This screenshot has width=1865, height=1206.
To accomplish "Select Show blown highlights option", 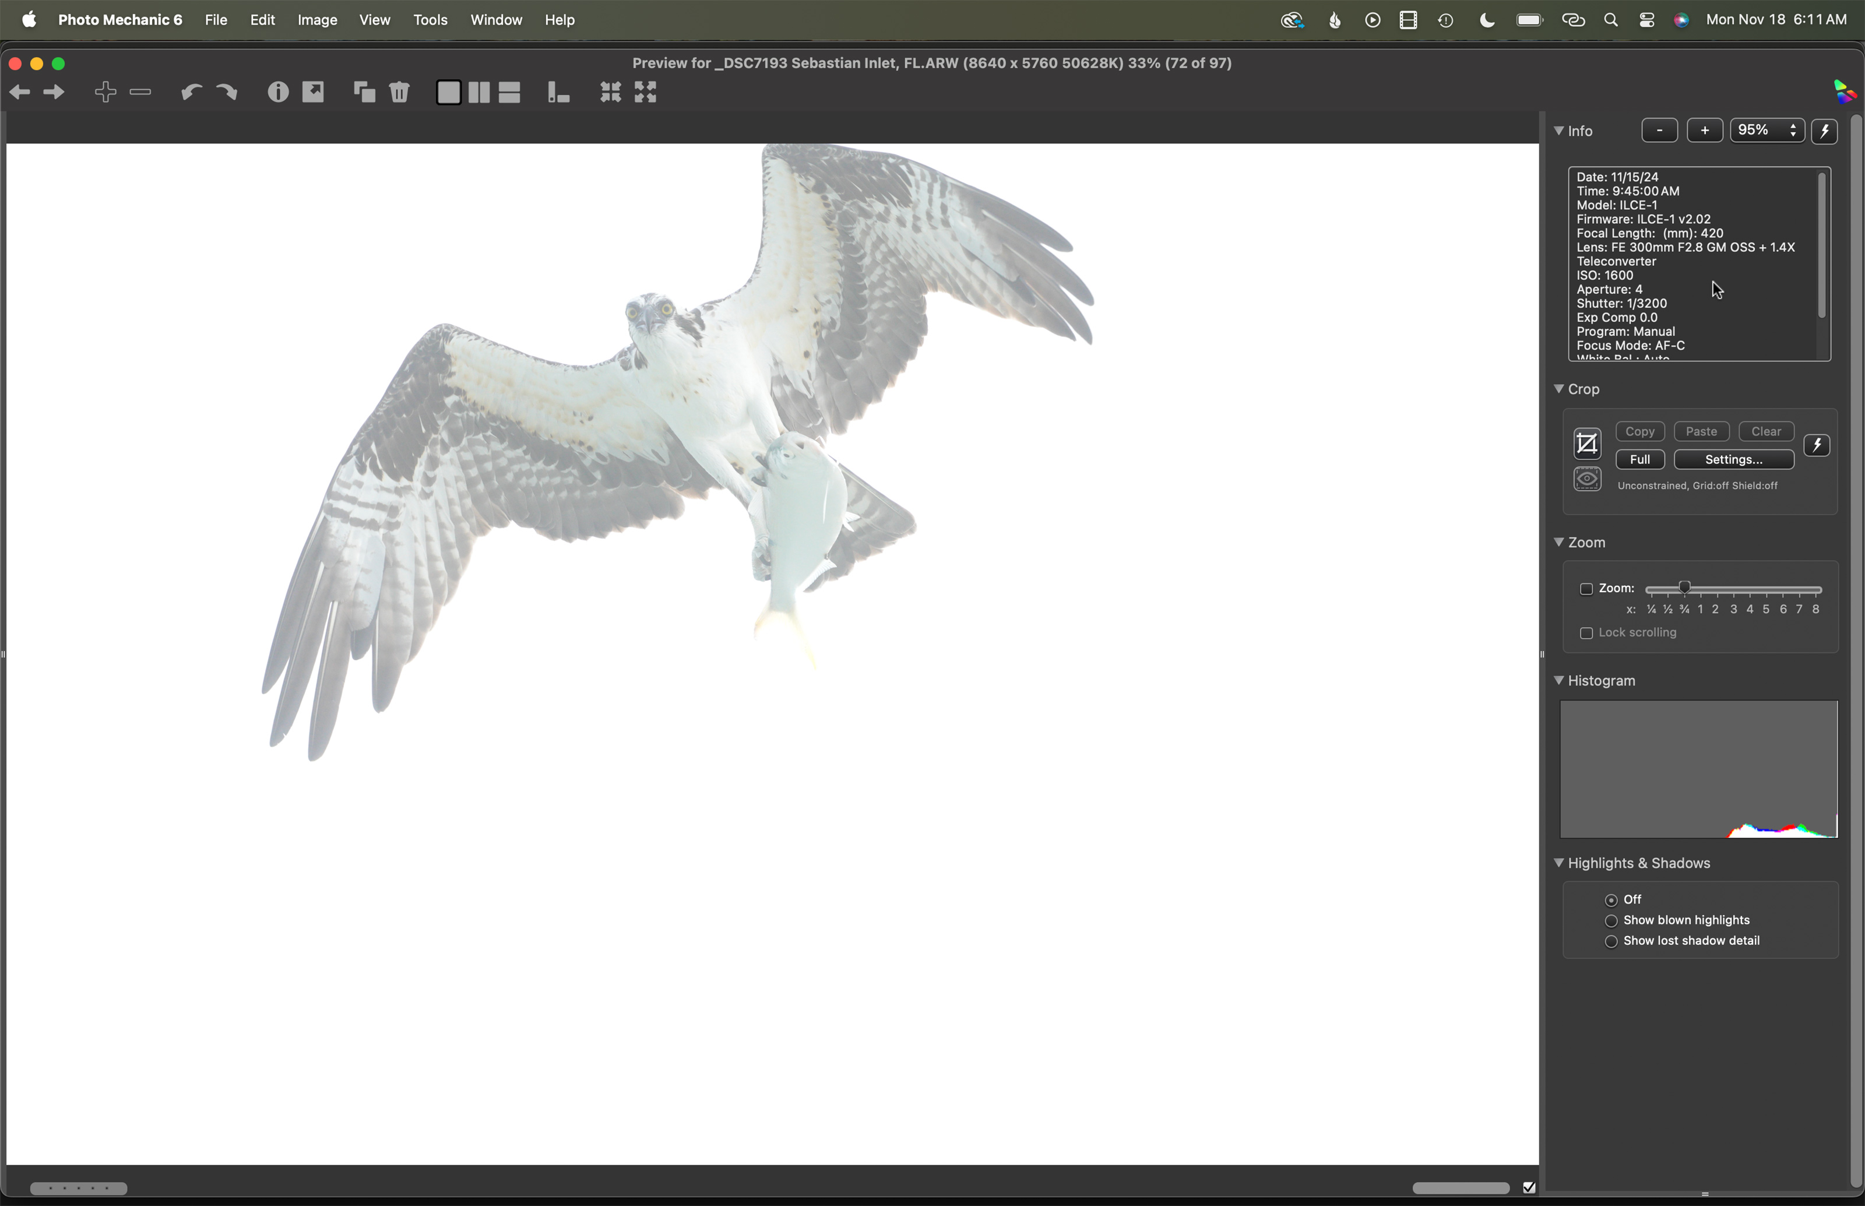I will tap(1611, 920).
